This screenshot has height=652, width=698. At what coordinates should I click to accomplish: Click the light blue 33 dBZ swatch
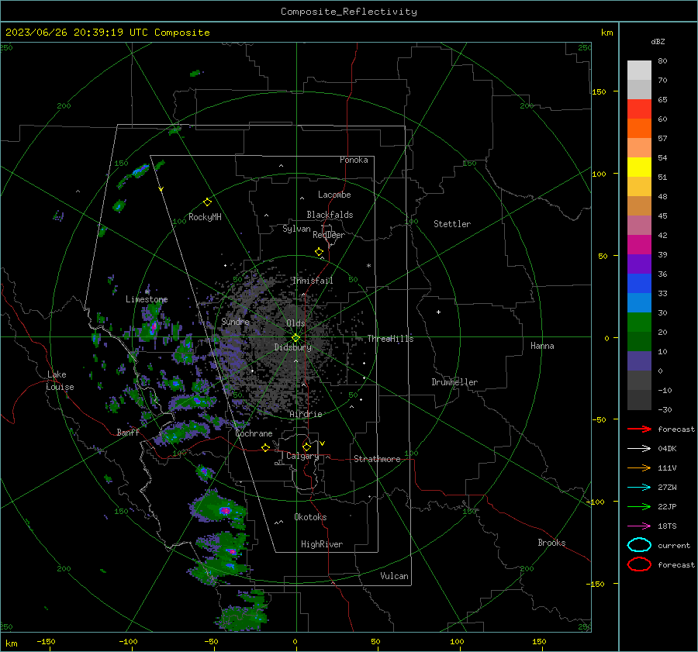click(639, 302)
